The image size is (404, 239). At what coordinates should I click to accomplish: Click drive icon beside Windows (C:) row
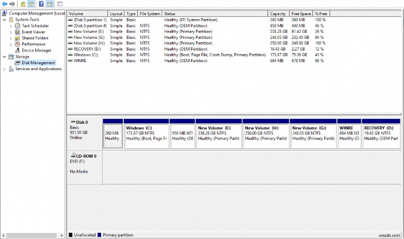(x=70, y=55)
